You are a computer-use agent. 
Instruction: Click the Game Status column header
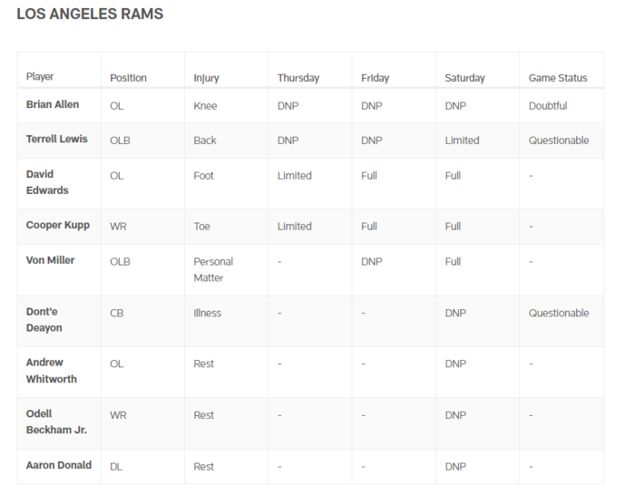(558, 78)
